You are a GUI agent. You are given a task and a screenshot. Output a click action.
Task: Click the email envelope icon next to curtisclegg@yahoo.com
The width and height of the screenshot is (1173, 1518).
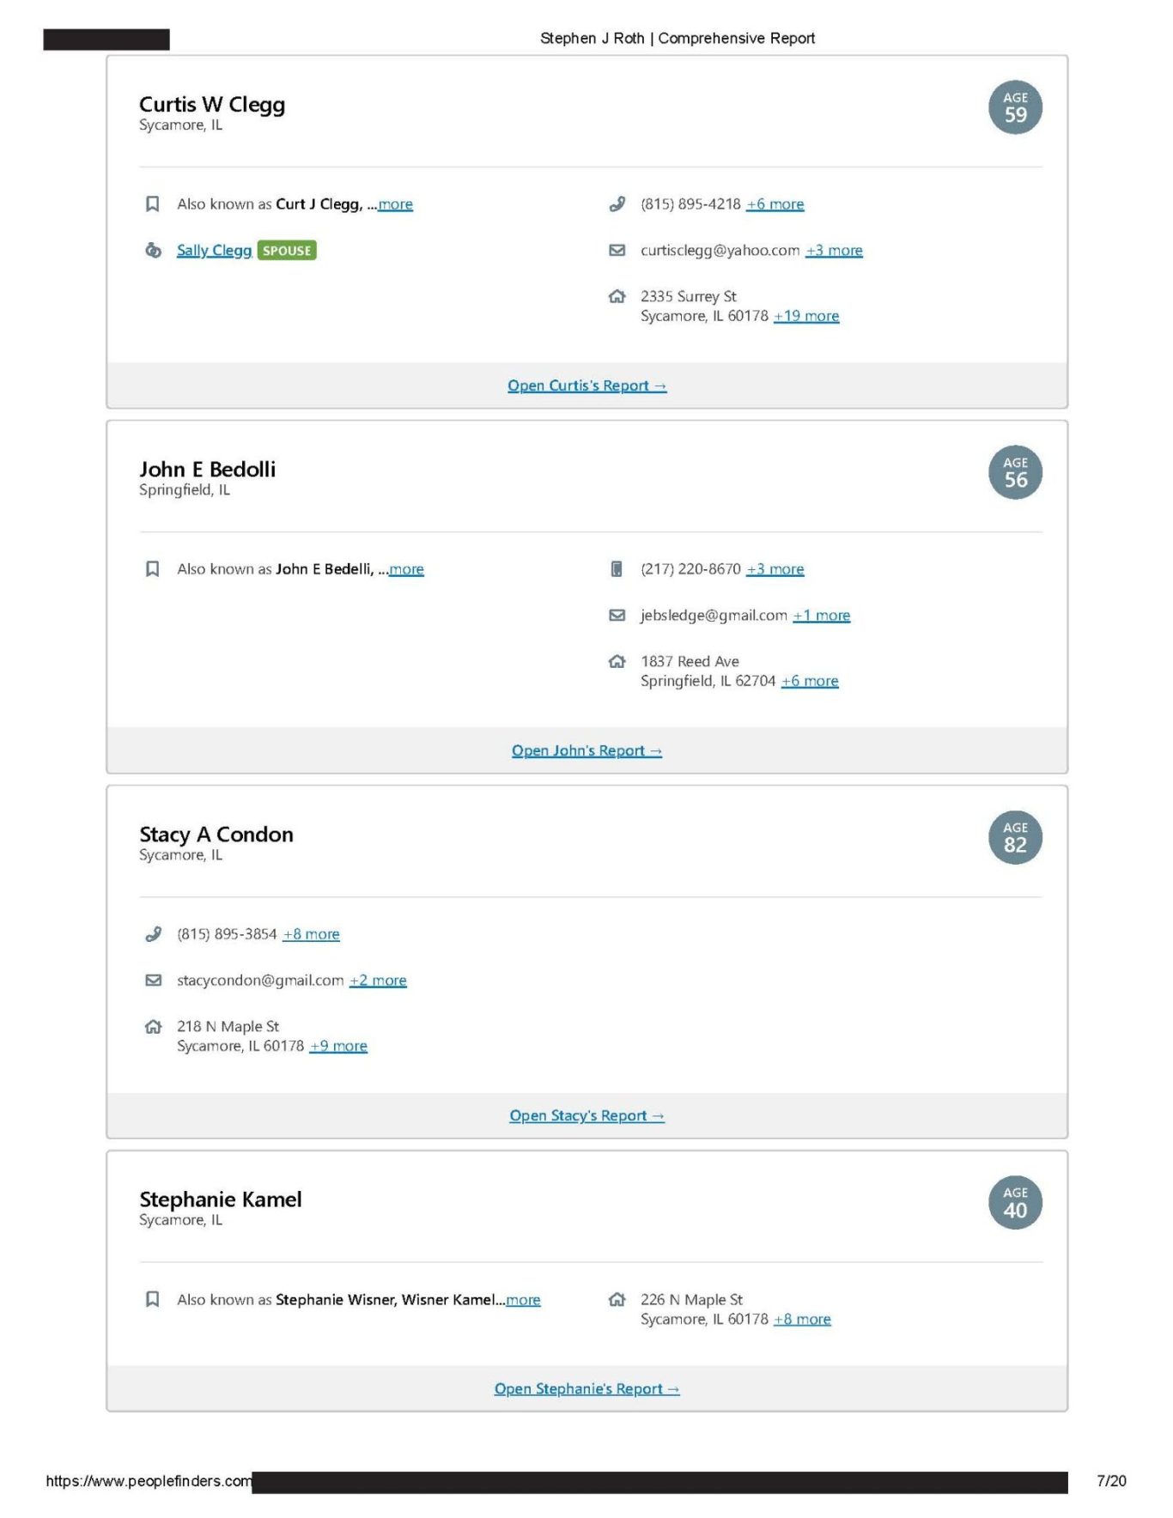click(x=617, y=251)
